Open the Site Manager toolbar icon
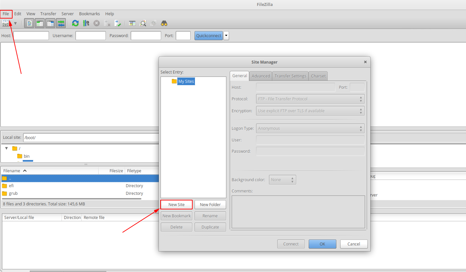This screenshot has height=272, width=466. 6,23
